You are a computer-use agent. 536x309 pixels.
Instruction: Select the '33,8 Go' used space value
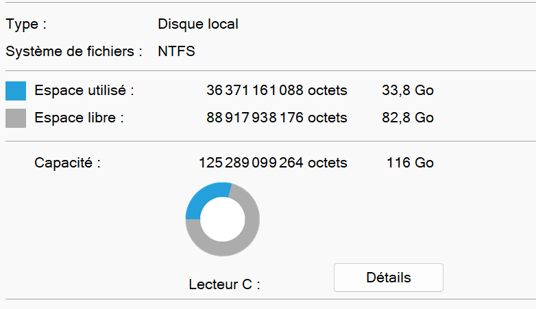tap(408, 90)
